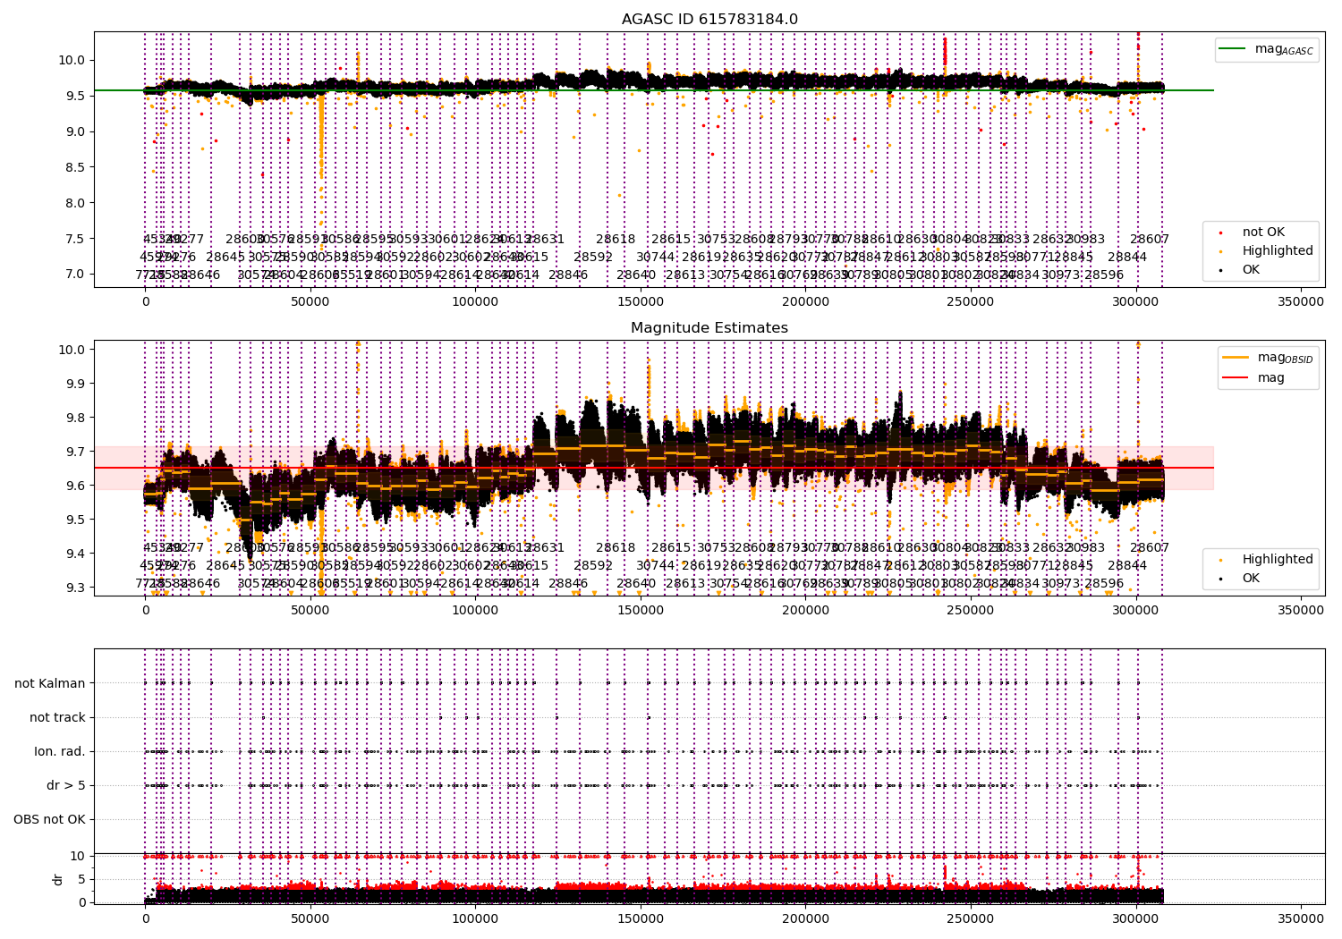The height and width of the screenshot is (939, 1342).
Task: Select the black 'OK' legend marker in top plot
Action: [x=1220, y=270]
